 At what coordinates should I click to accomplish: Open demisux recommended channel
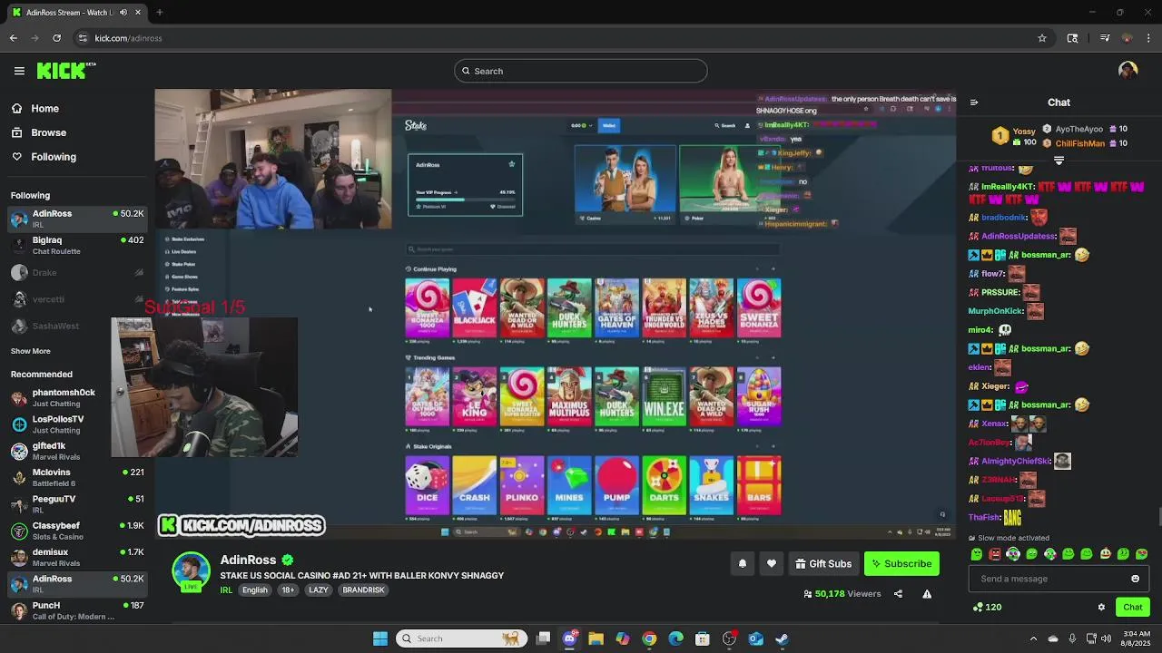point(76,557)
